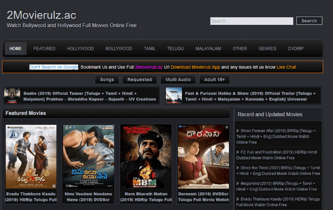The image size is (333, 210).
Task: Open Shrek Forever After (2010) in recent list
Action: click(x=276, y=137)
